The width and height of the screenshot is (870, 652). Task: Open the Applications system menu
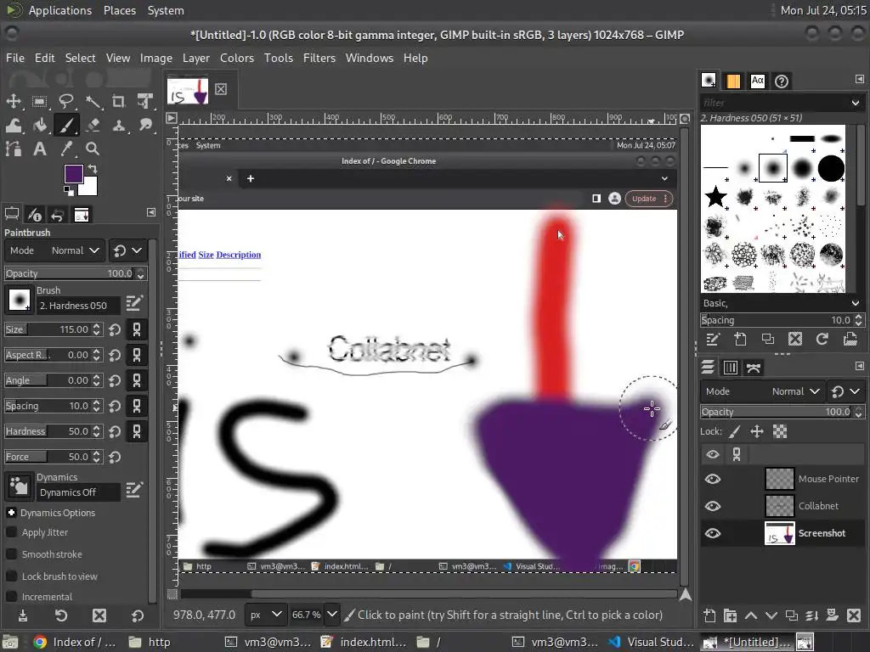tap(60, 10)
